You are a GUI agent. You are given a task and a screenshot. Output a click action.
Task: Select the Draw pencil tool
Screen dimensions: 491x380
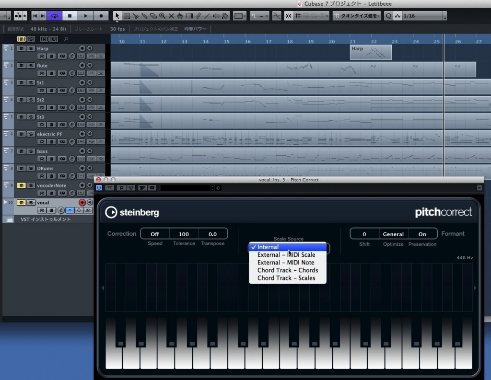point(198,16)
